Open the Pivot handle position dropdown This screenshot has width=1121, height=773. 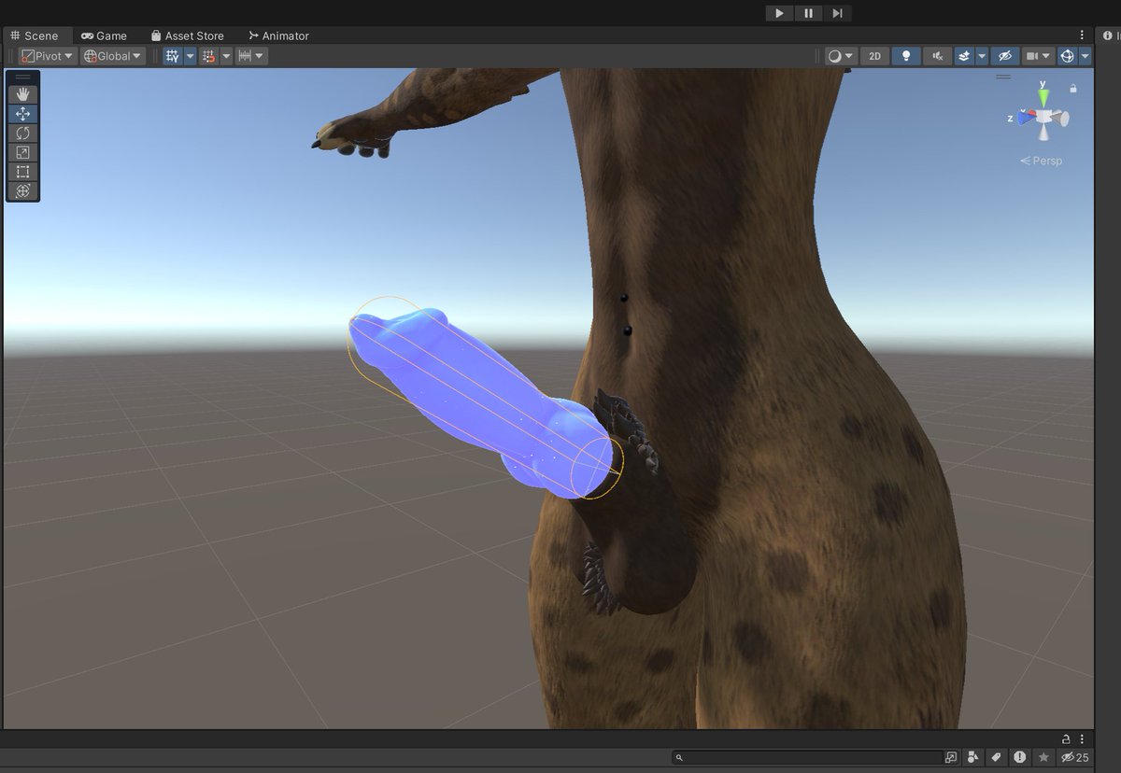point(47,56)
